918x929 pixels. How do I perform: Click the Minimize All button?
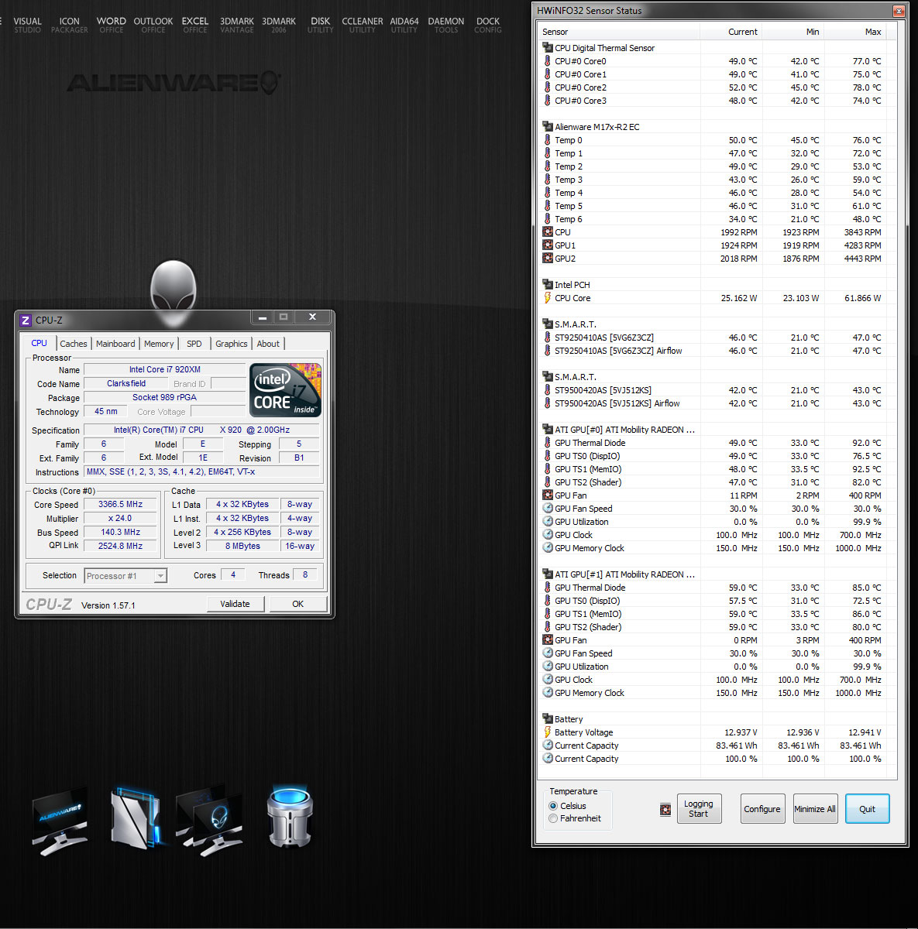pyautogui.click(x=815, y=809)
